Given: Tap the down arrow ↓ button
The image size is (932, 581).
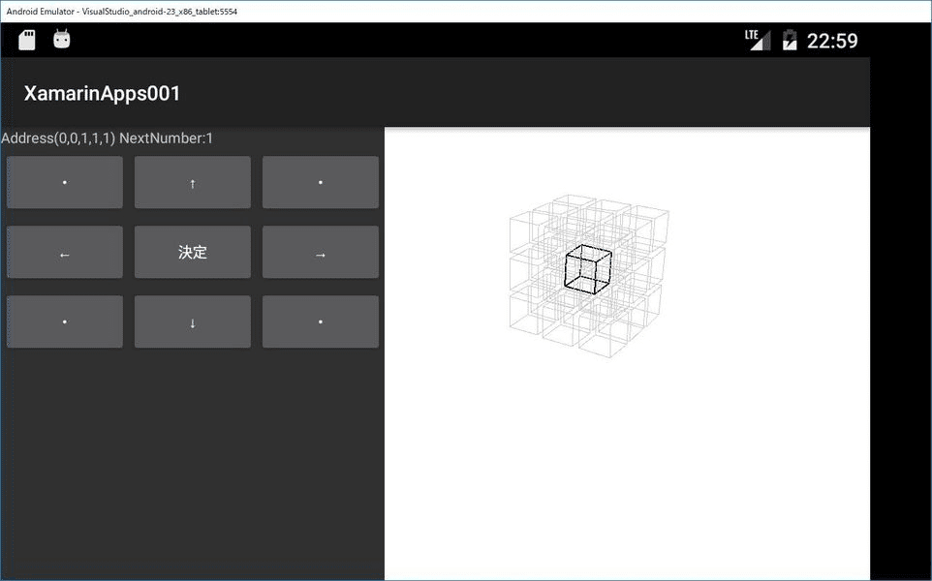Looking at the screenshot, I should [x=193, y=321].
